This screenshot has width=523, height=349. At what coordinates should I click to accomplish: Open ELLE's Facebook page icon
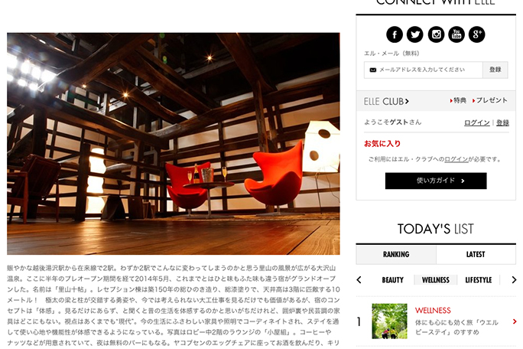395,34
